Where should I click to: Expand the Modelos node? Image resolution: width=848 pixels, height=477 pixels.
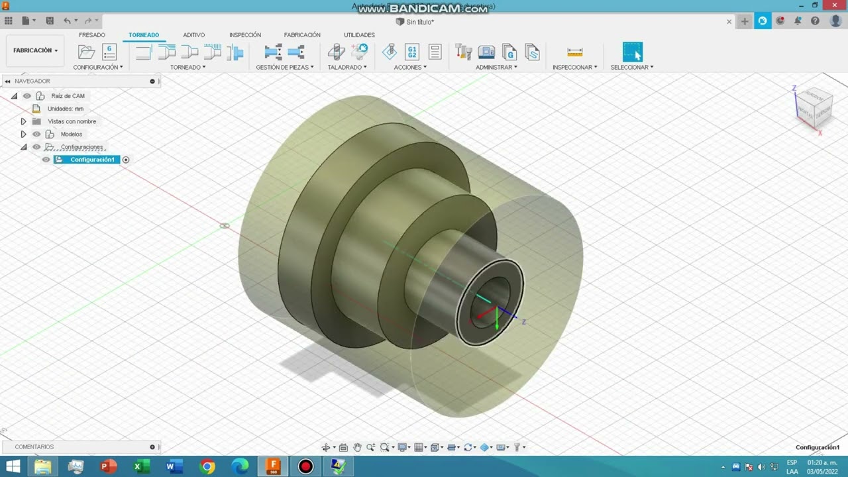pos(23,134)
